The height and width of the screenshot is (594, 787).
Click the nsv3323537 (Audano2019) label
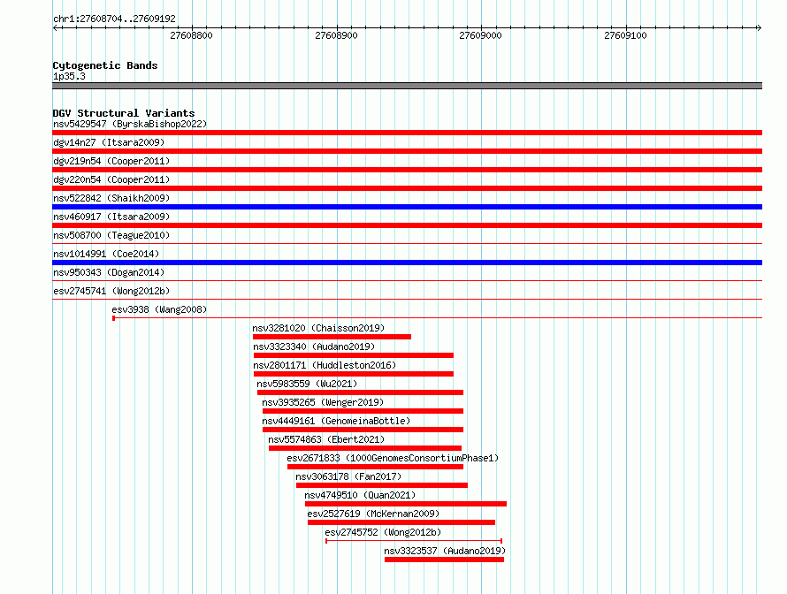pyautogui.click(x=445, y=551)
